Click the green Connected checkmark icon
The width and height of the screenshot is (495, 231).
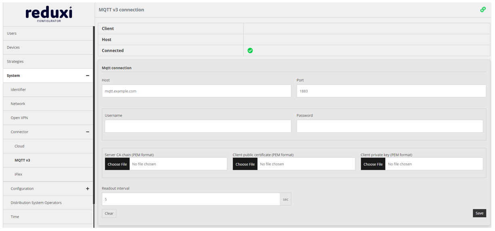[x=250, y=50]
